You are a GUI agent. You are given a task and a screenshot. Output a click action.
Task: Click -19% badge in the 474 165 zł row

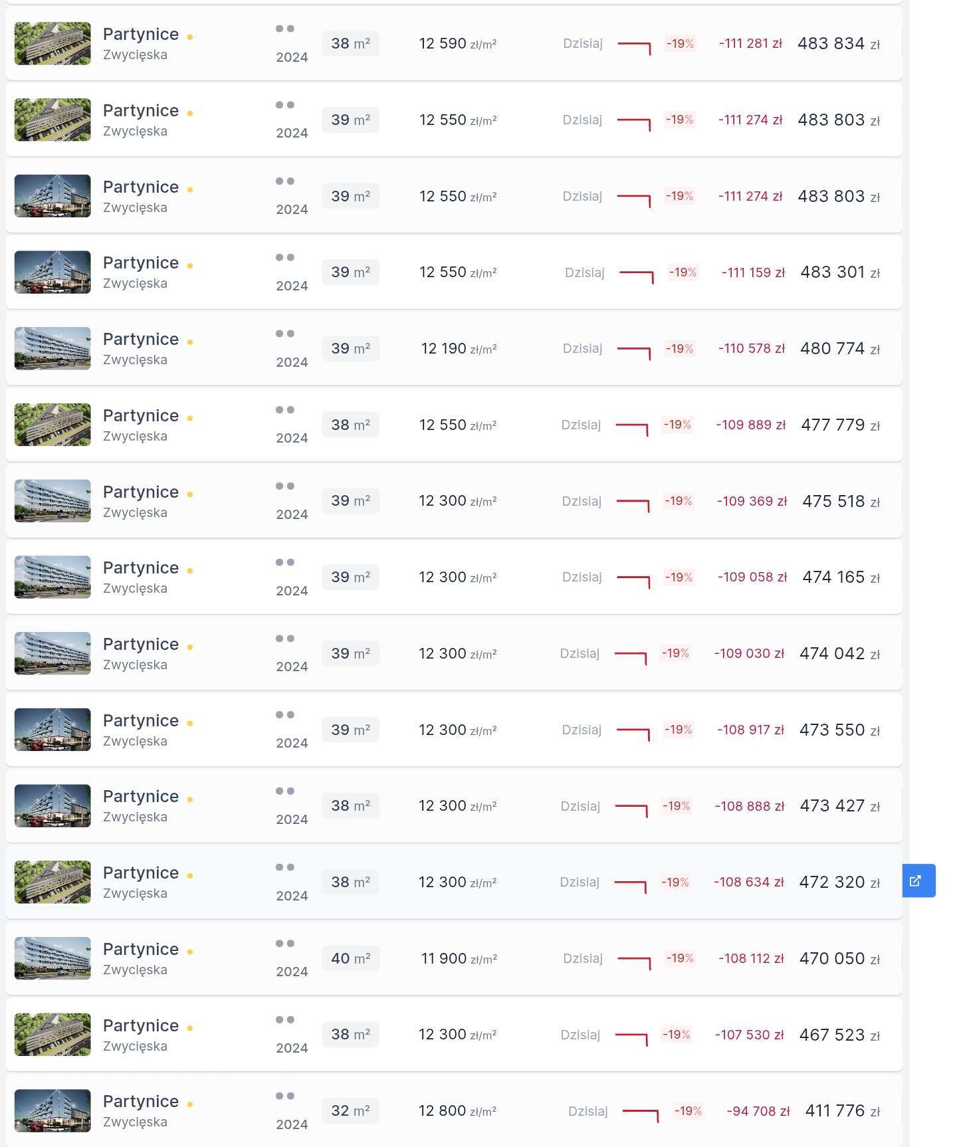pyautogui.click(x=679, y=577)
